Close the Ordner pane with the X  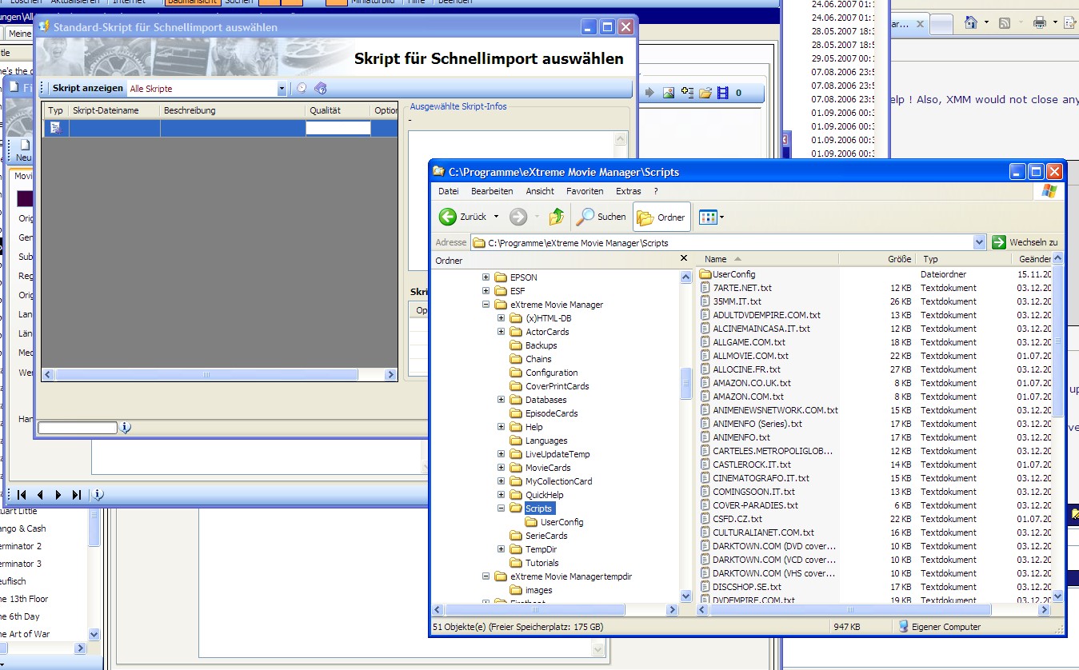tap(683, 258)
